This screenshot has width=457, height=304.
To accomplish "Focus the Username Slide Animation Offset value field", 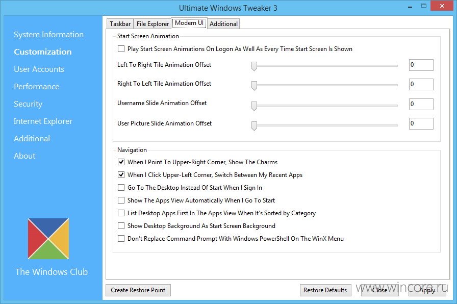I will [x=421, y=104].
